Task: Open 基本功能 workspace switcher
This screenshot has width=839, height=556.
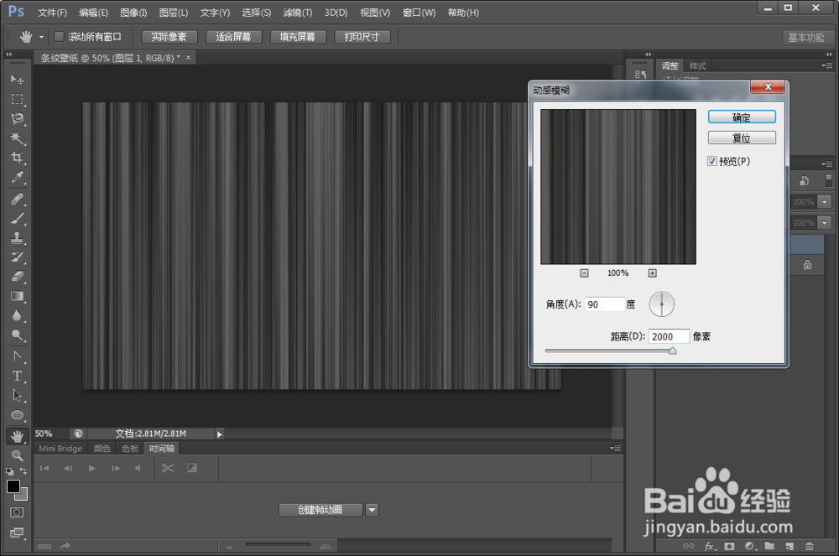Action: pyautogui.click(x=805, y=38)
